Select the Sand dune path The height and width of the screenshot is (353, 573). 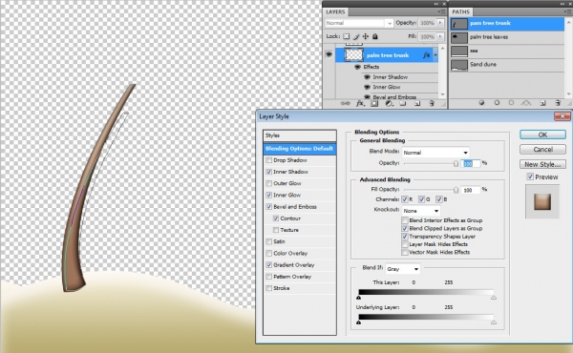pos(507,65)
